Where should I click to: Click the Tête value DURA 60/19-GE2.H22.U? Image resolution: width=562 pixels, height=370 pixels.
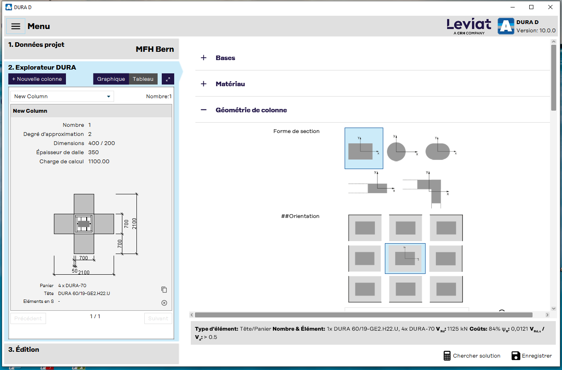pos(84,293)
